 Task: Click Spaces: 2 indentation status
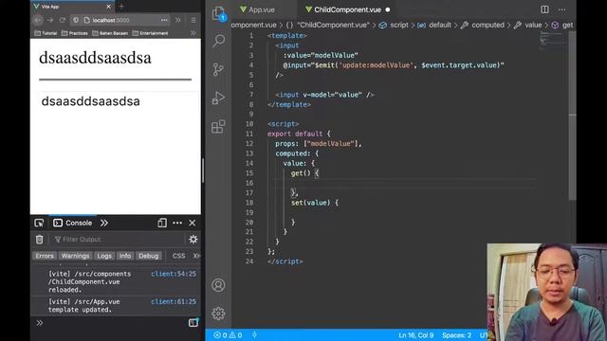(457, 335)
